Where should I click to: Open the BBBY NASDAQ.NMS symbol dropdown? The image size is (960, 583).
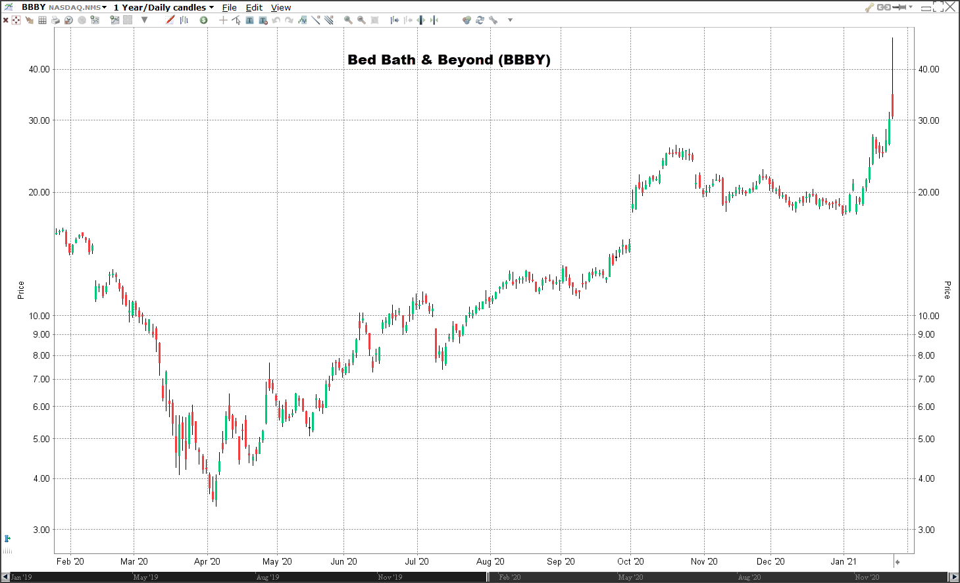(x=64, y=7)
